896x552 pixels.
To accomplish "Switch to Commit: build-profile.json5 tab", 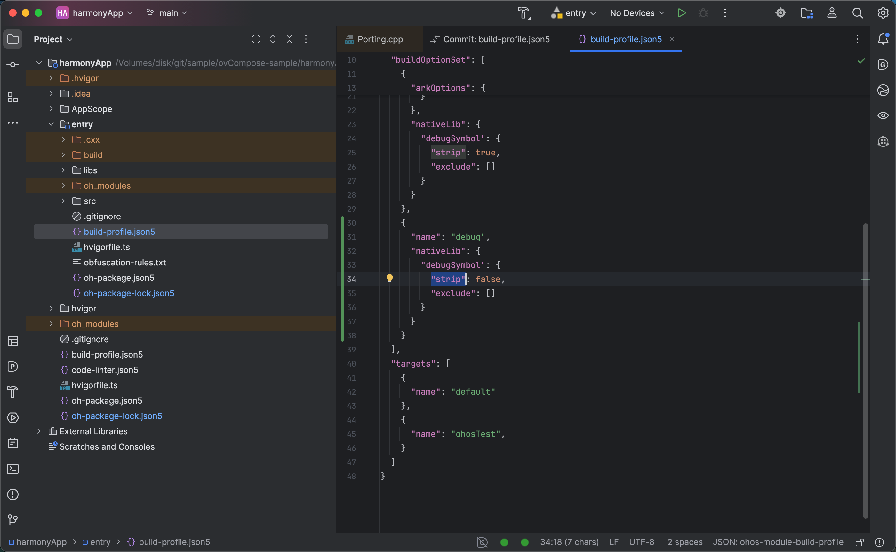I will point(496,39).
